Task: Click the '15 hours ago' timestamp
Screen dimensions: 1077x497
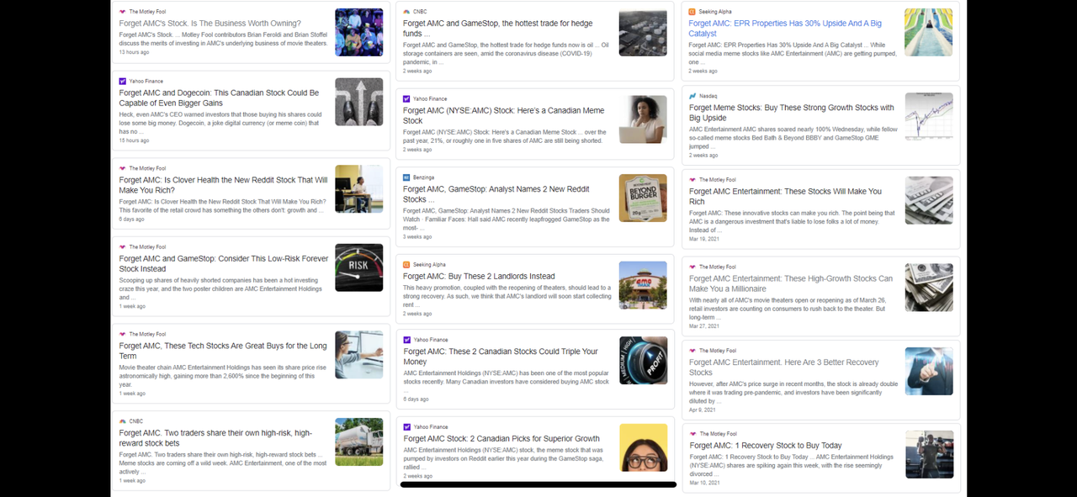Action: click(135, 140)
